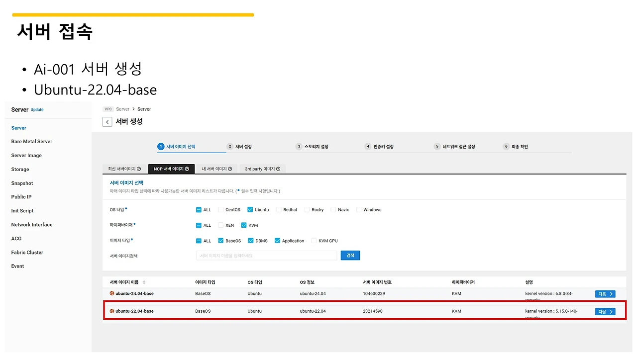637x358 pixels.
Task: Click the VPC badge in breadcrumb
Action: [x=108, y=109]
